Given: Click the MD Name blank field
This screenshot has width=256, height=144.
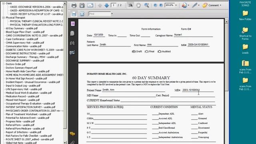Looking at the screenshot, I should click(x=127, y=95).
